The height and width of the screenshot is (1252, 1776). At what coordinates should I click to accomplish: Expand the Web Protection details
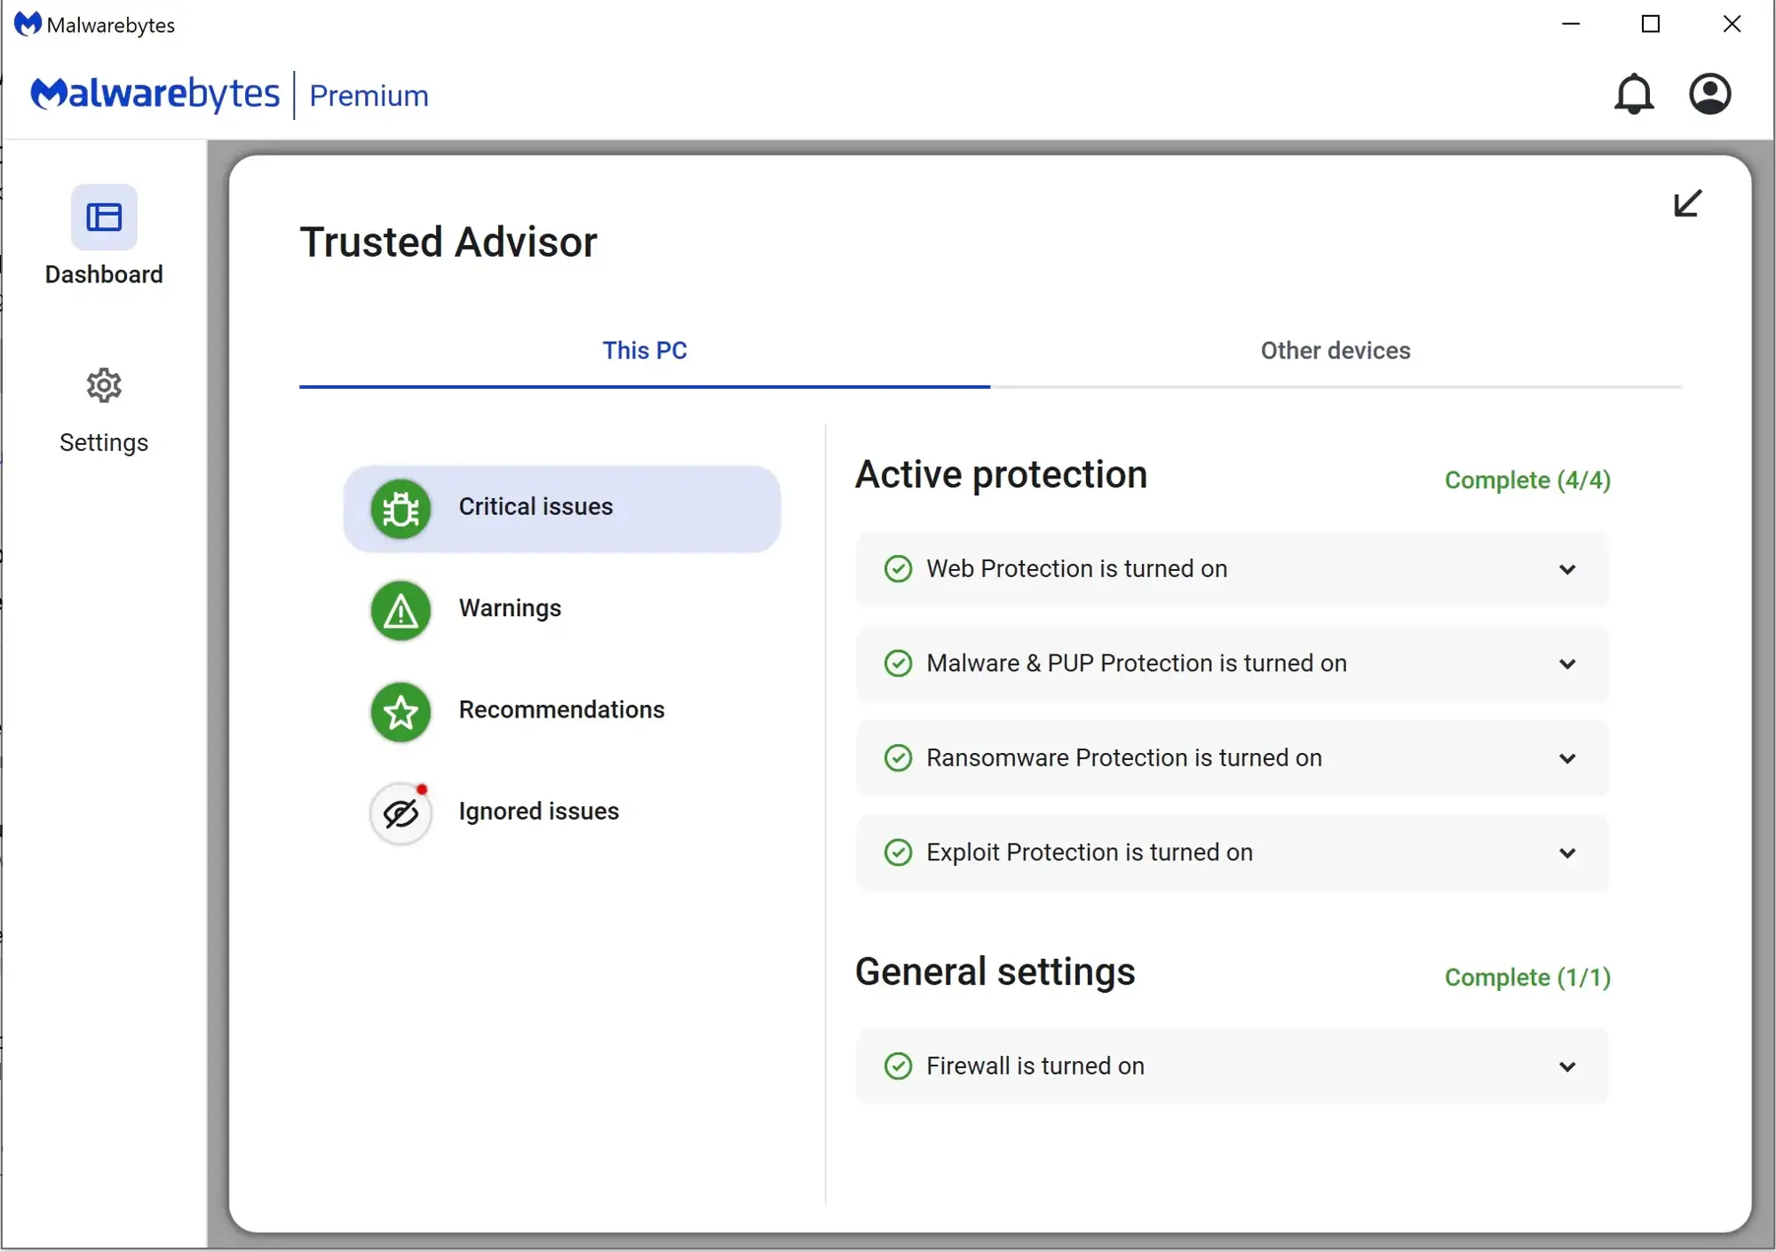[1567, 567]
